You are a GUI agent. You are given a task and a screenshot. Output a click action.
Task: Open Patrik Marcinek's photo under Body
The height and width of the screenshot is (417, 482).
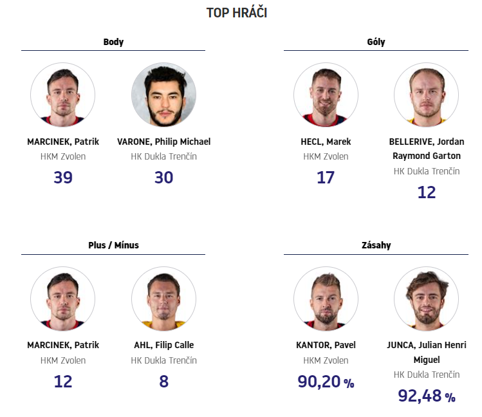pos(62,95)
